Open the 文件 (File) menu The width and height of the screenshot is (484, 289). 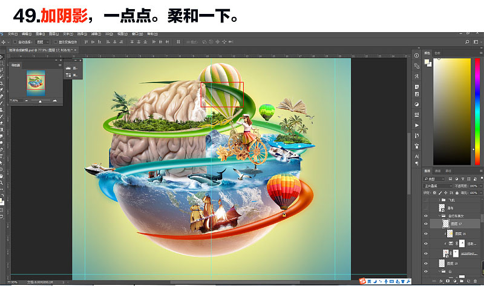(12, 34)
